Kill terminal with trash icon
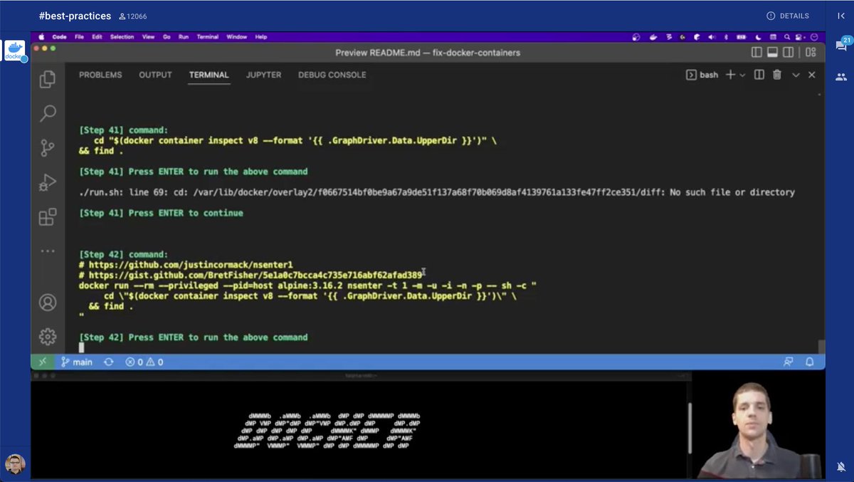 [x=777, y=75]
